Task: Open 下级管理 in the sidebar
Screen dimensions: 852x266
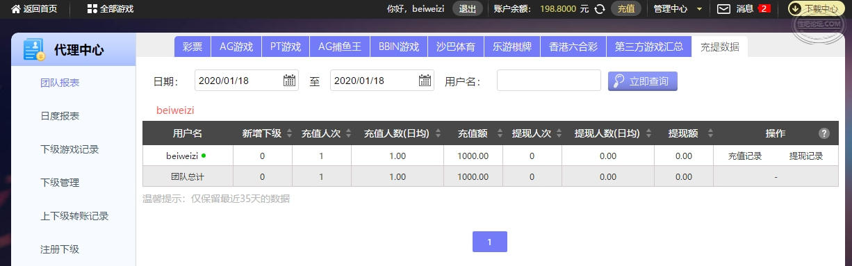Action: coord(60,183)
